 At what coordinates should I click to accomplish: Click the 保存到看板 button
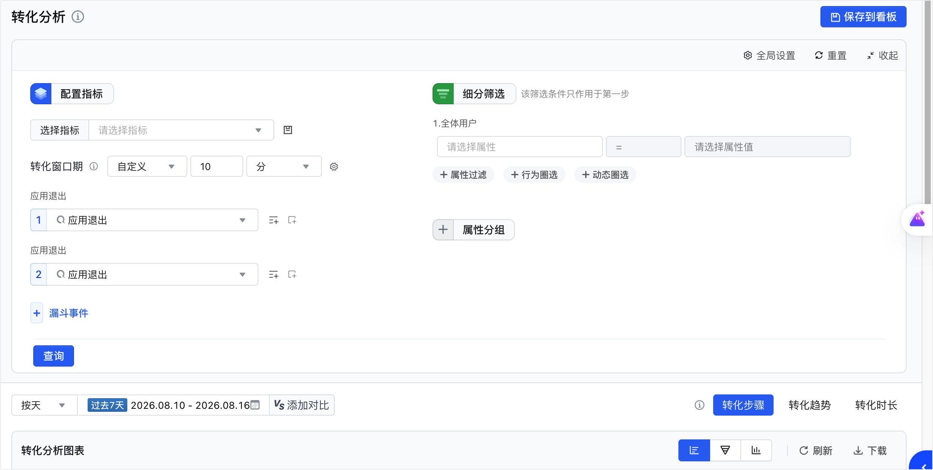point(863,17)
